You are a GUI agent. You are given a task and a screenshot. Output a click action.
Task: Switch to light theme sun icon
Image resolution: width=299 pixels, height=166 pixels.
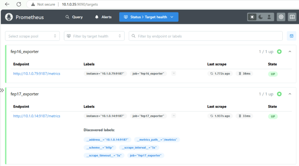[252, 17]
